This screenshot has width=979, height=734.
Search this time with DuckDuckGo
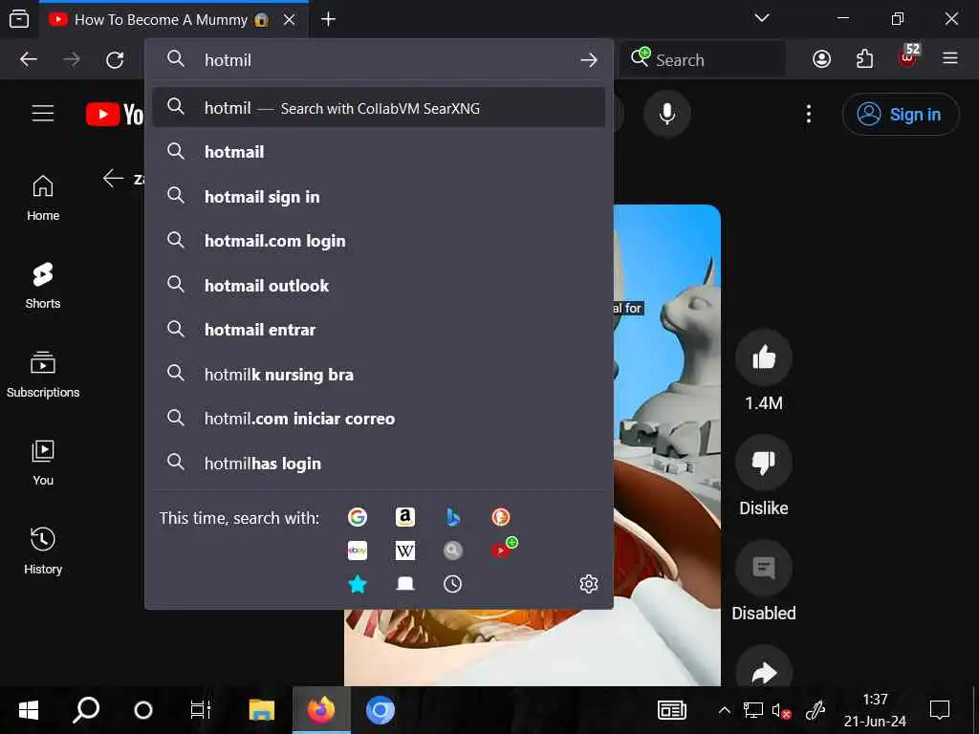[501, 517]
